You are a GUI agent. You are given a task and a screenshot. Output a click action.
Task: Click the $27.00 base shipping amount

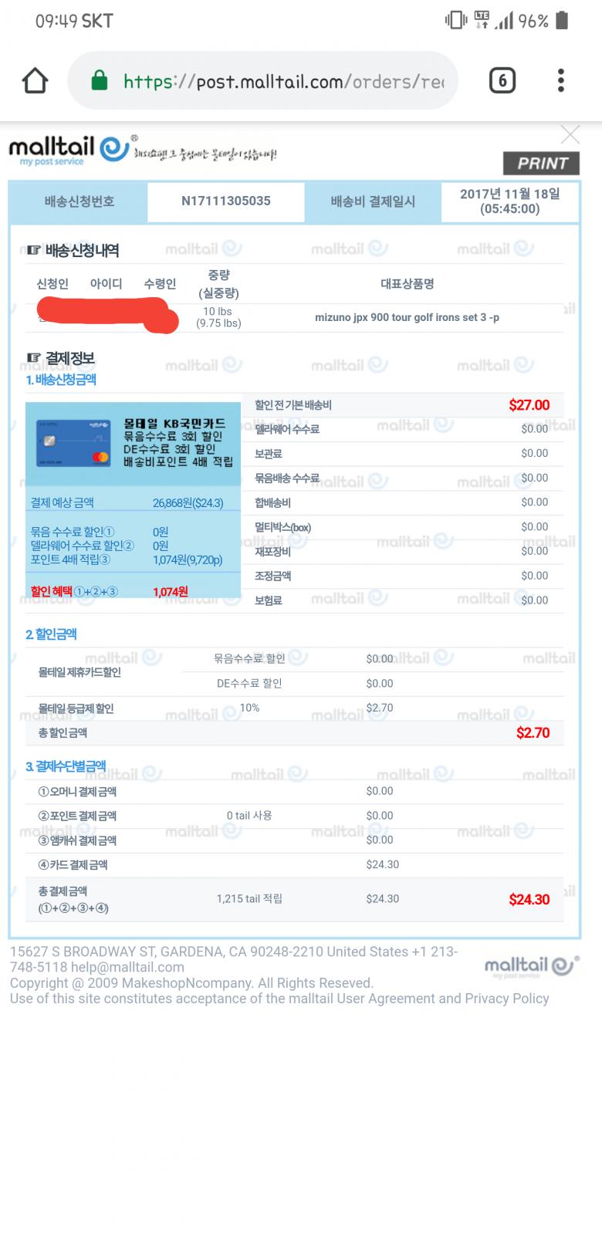(529, 404)
